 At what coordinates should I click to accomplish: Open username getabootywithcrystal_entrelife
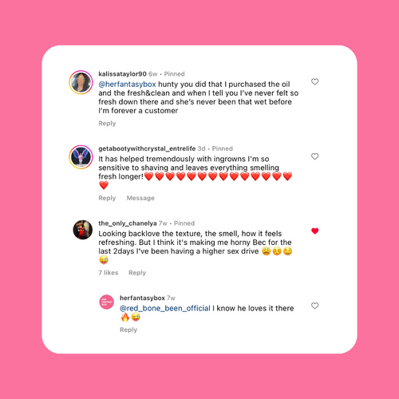click(147, 148)
